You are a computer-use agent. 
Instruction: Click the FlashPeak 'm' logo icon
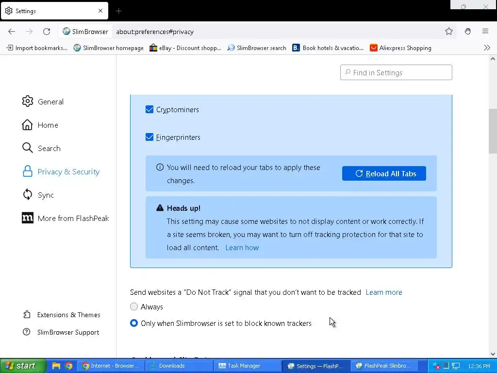(28, 218)
